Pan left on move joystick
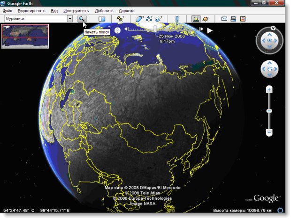Viewport: 291px width, 219px height. (263, 69)
